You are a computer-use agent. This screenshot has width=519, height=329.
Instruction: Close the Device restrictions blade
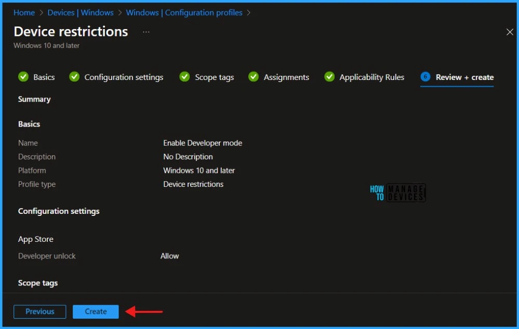(510, 32)
